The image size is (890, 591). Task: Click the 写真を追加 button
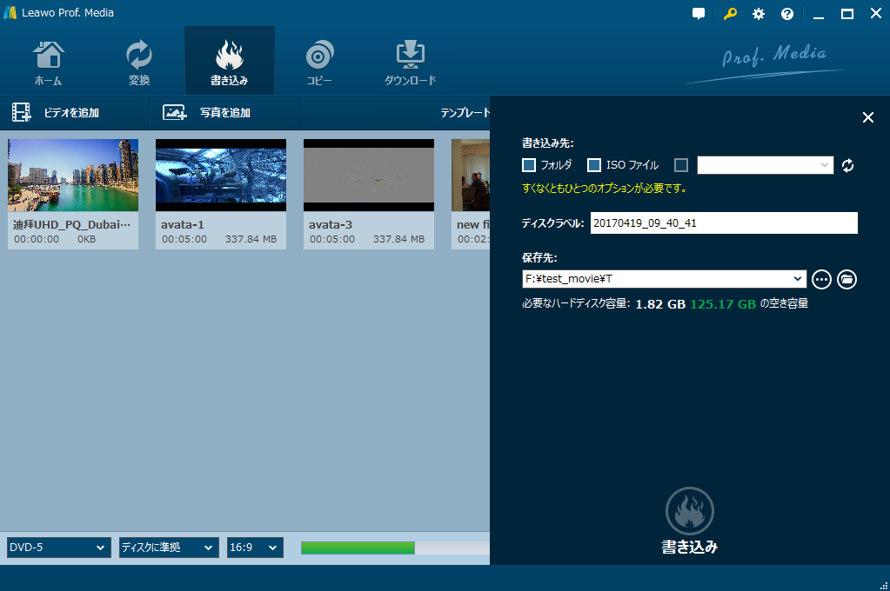click(x=207, y=112)
